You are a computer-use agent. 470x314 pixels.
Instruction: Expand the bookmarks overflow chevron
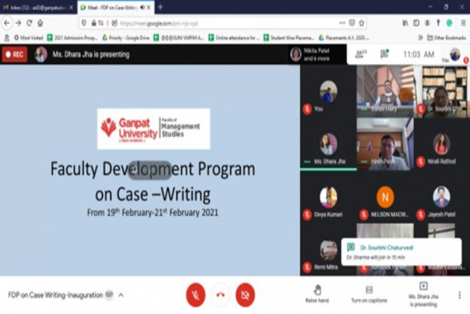[420, 38]
